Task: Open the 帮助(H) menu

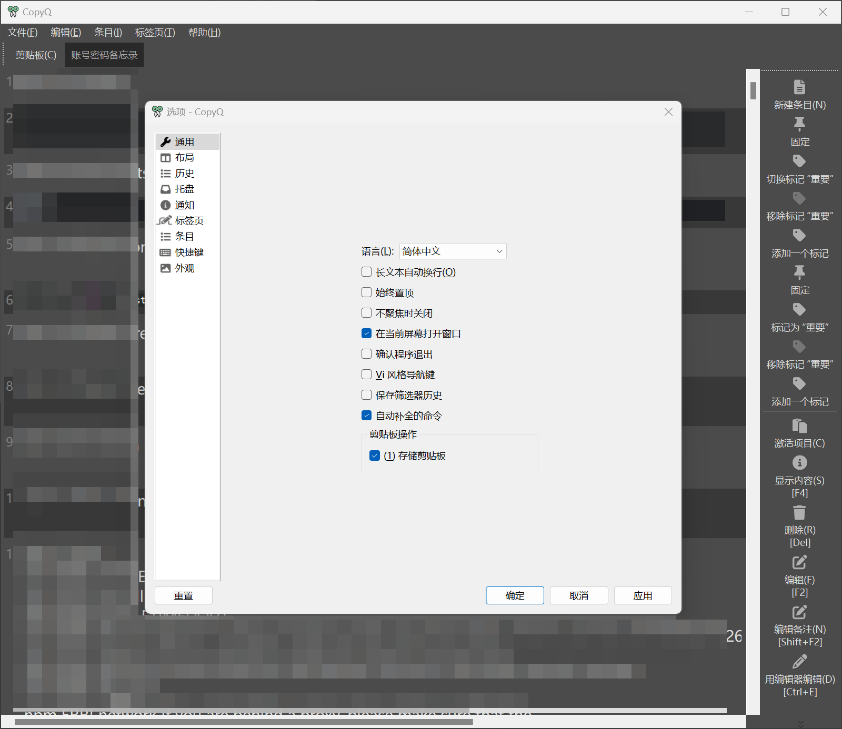Action: (x=204, y=33)
